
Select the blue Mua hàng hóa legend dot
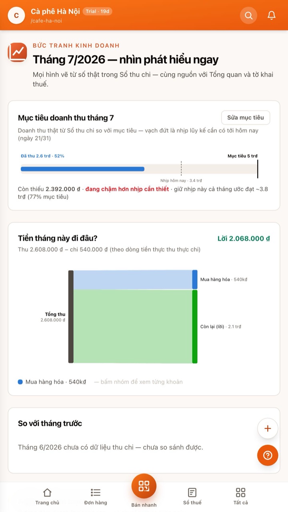(x=20, y=382)
